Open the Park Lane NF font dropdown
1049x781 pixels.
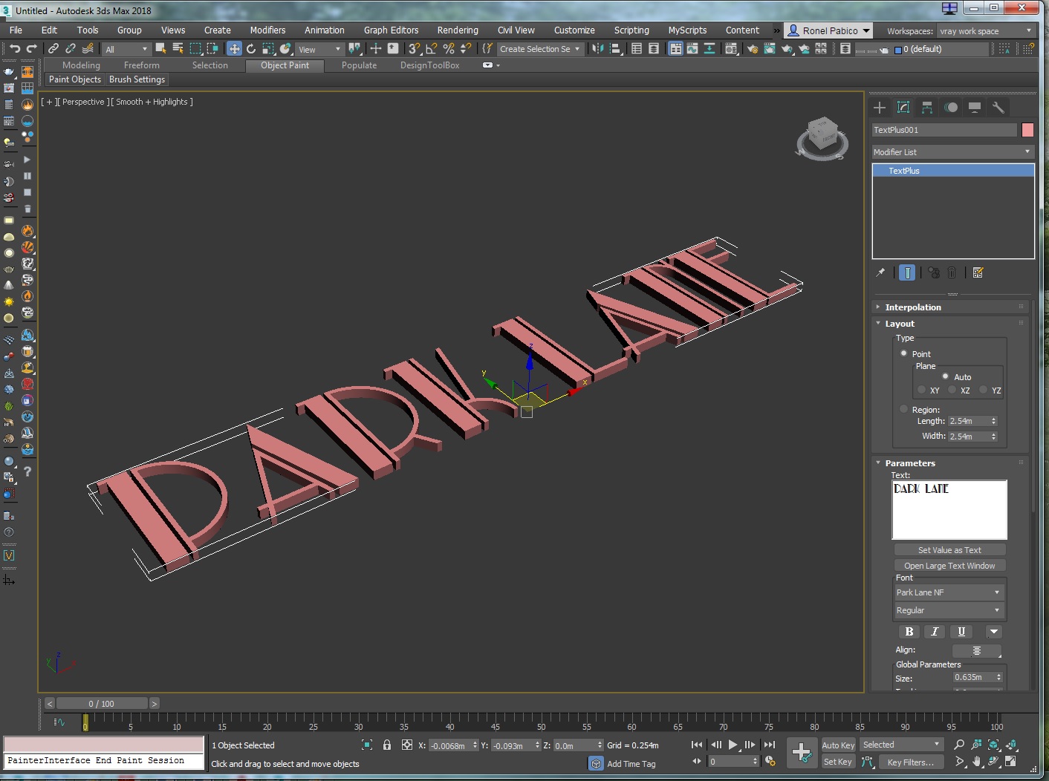(949, 592)
